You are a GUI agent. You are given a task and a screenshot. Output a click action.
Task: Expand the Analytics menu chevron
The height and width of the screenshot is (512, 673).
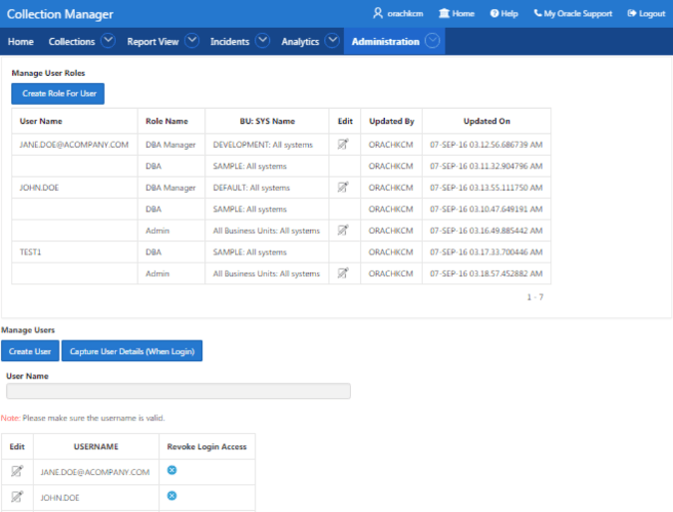[332, 41]
